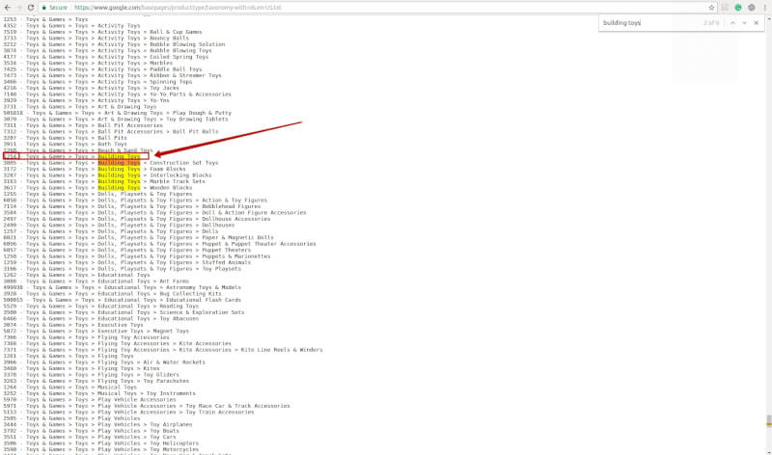Image resolution: width=772 pixels, height=455 pixels.
Task: Click the green circular extension icon
Action: pyautogui.click(x=737, y=6)
